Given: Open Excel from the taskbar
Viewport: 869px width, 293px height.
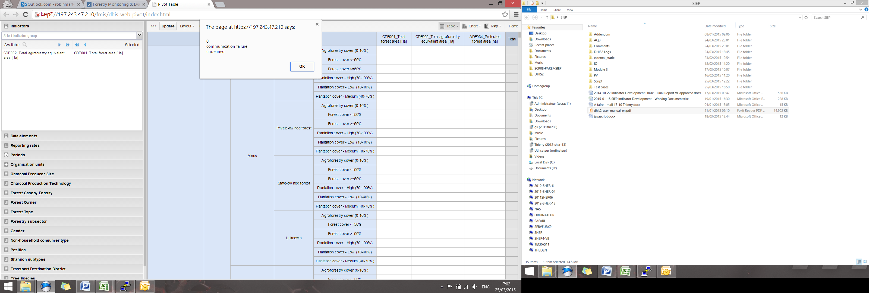Looking at the screenshot, I should (104, 286).
